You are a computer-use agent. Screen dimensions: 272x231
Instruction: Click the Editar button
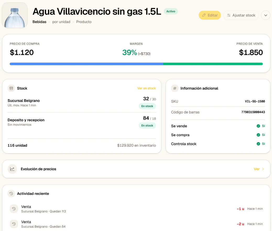[210, 15]
